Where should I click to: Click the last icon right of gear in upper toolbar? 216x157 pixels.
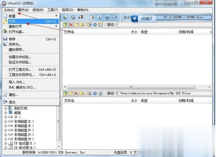click(101, 25)
